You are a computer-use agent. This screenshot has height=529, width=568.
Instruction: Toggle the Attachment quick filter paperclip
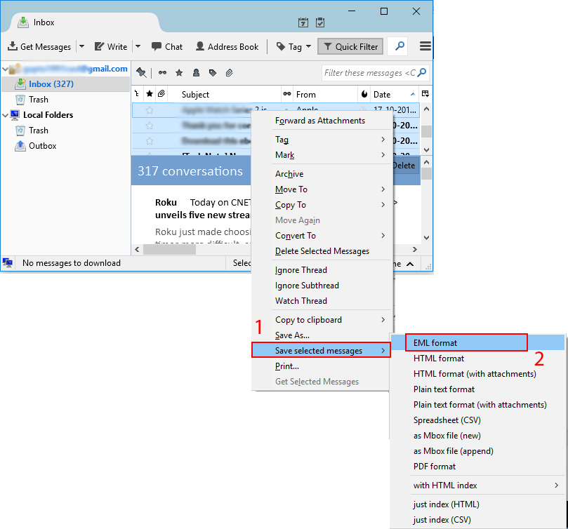(229, 72)
